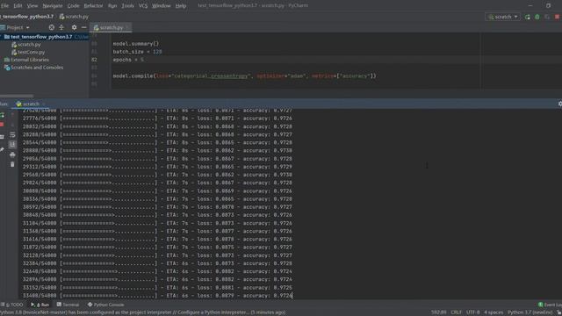Open the Code menu

pyautogui.click(x=73, y=6)
